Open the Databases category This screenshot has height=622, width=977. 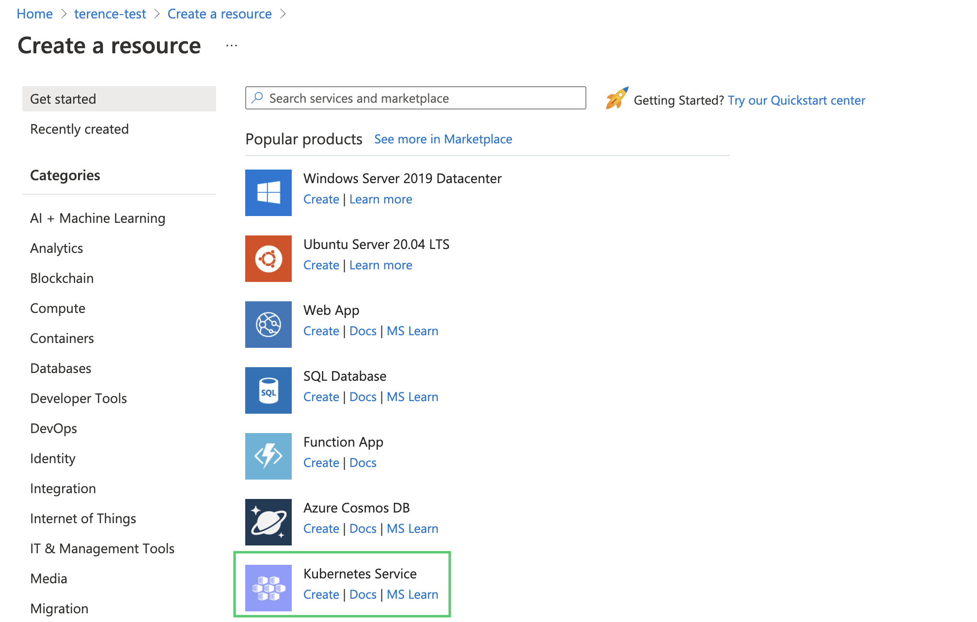60,368
